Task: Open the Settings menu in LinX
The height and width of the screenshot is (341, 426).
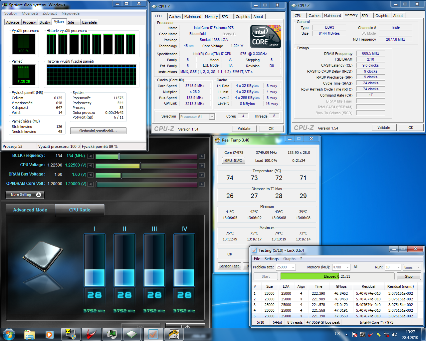Action: tap(271, 259)
